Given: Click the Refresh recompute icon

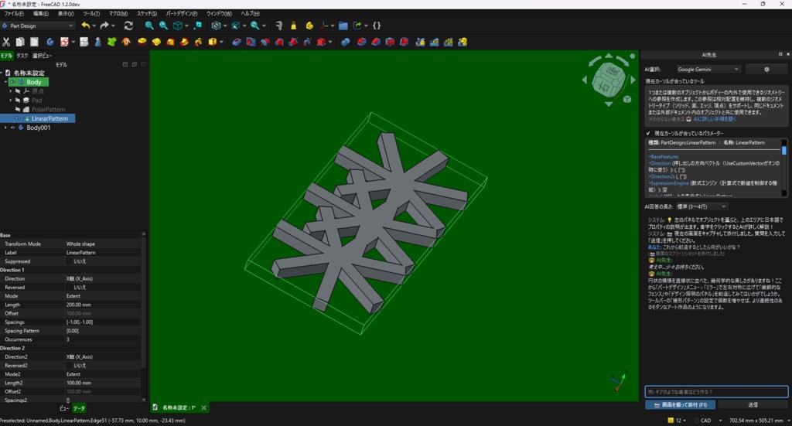Looking at the screenshot, I should pyautogui.click(x=128, y=26).
